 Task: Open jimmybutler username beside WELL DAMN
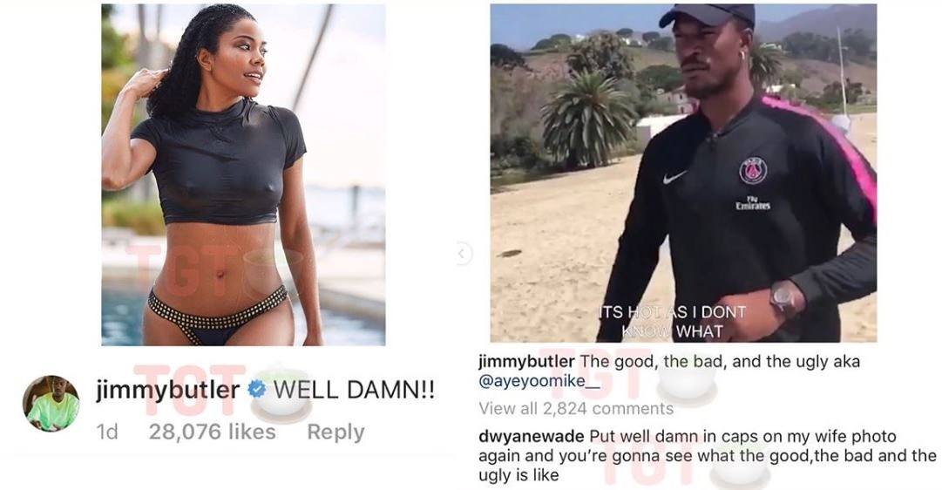coord(167,391)
